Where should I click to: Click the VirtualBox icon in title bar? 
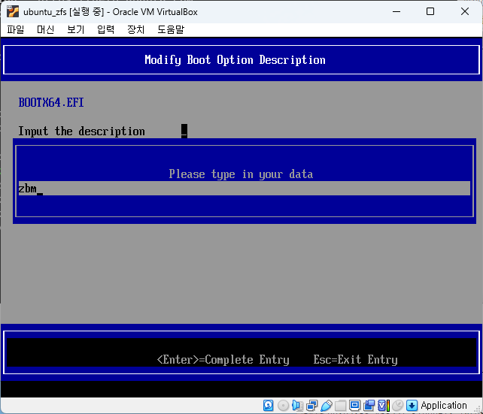(12, 11)
